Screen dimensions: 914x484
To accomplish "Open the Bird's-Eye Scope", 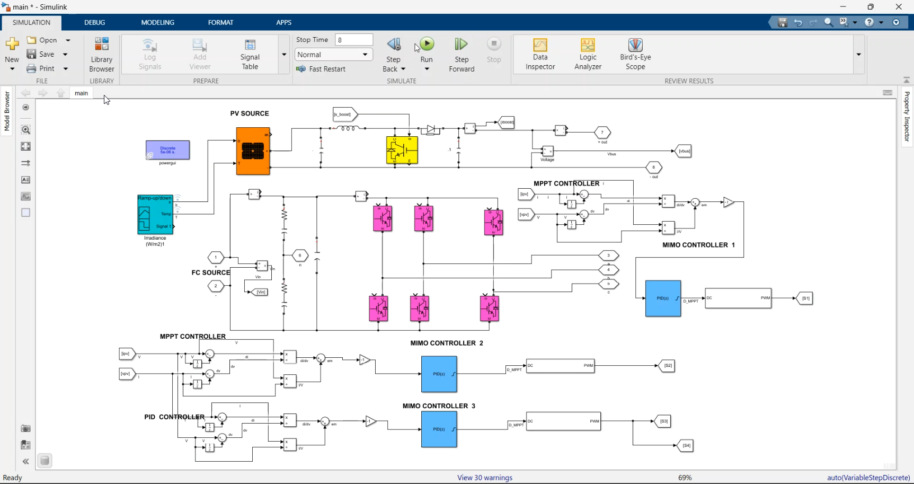I will point(635,54).
